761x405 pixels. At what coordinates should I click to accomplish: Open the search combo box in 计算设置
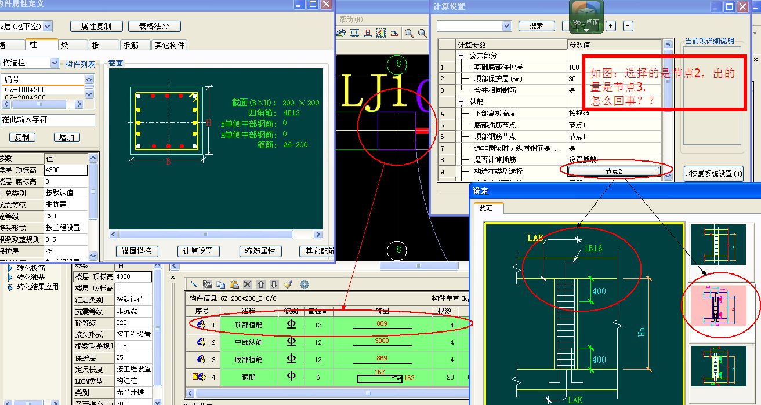point(506,26)
